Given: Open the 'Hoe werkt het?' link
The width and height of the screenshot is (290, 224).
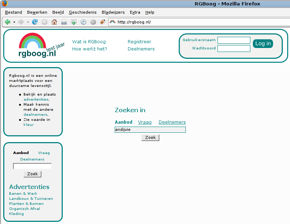Looking at the screenshot, I should click(89, 49).
